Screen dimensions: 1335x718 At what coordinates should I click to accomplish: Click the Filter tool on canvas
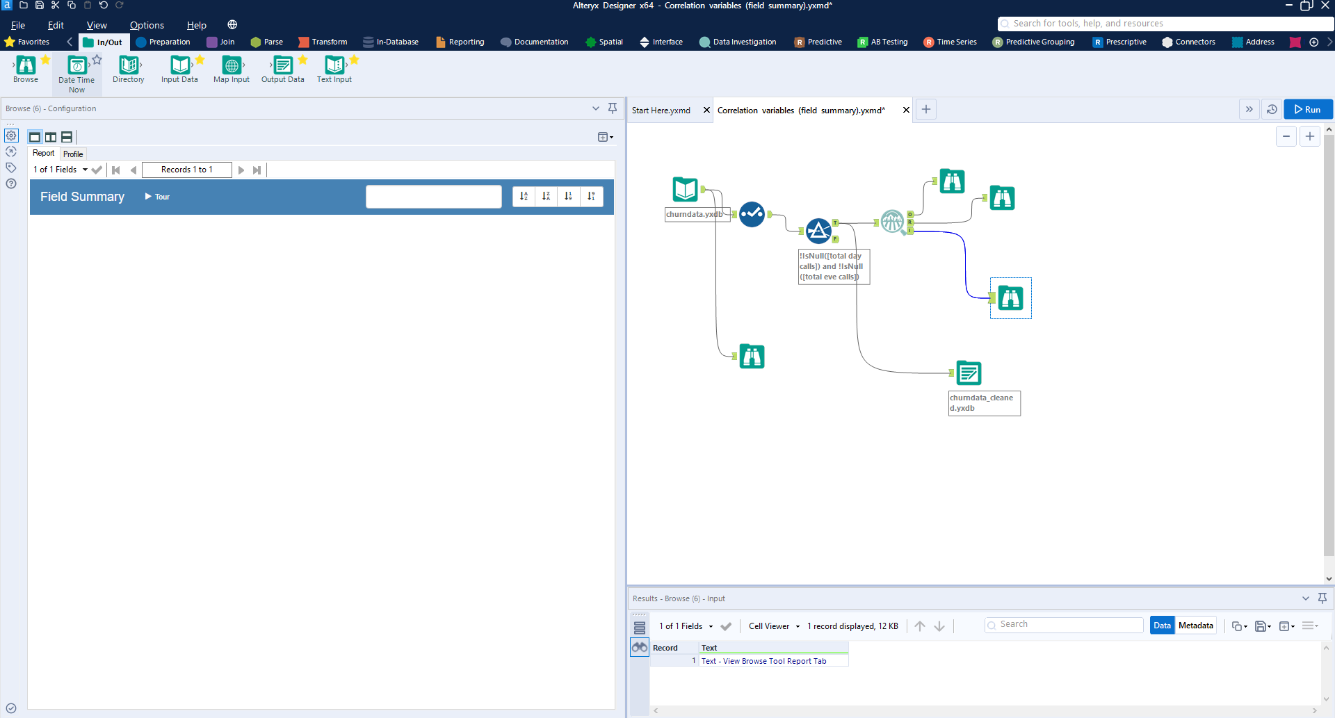(x=818, y=230)
